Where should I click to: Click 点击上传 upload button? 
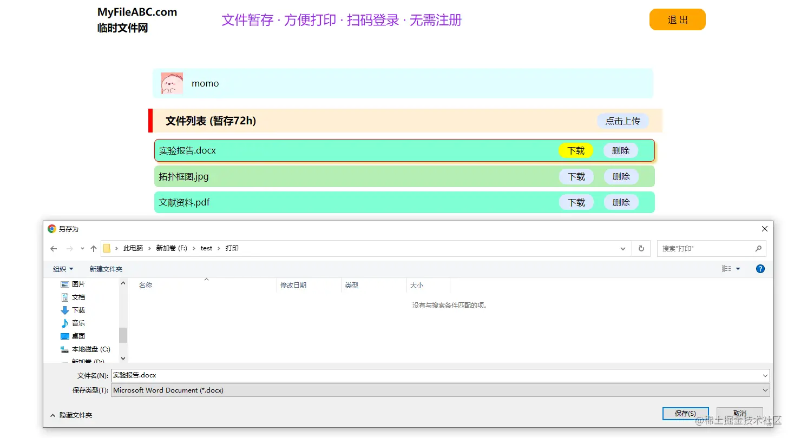tap(623, 121)
